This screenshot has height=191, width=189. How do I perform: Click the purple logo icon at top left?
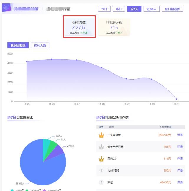(x=6, y=8)
